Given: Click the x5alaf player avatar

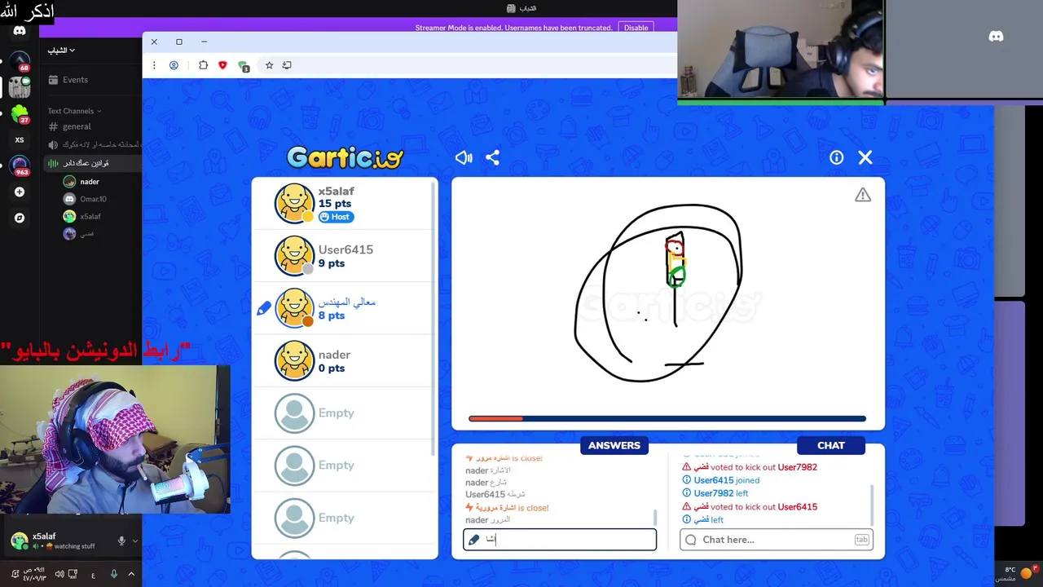Looking at the screenshot, I should coord(294,203).
